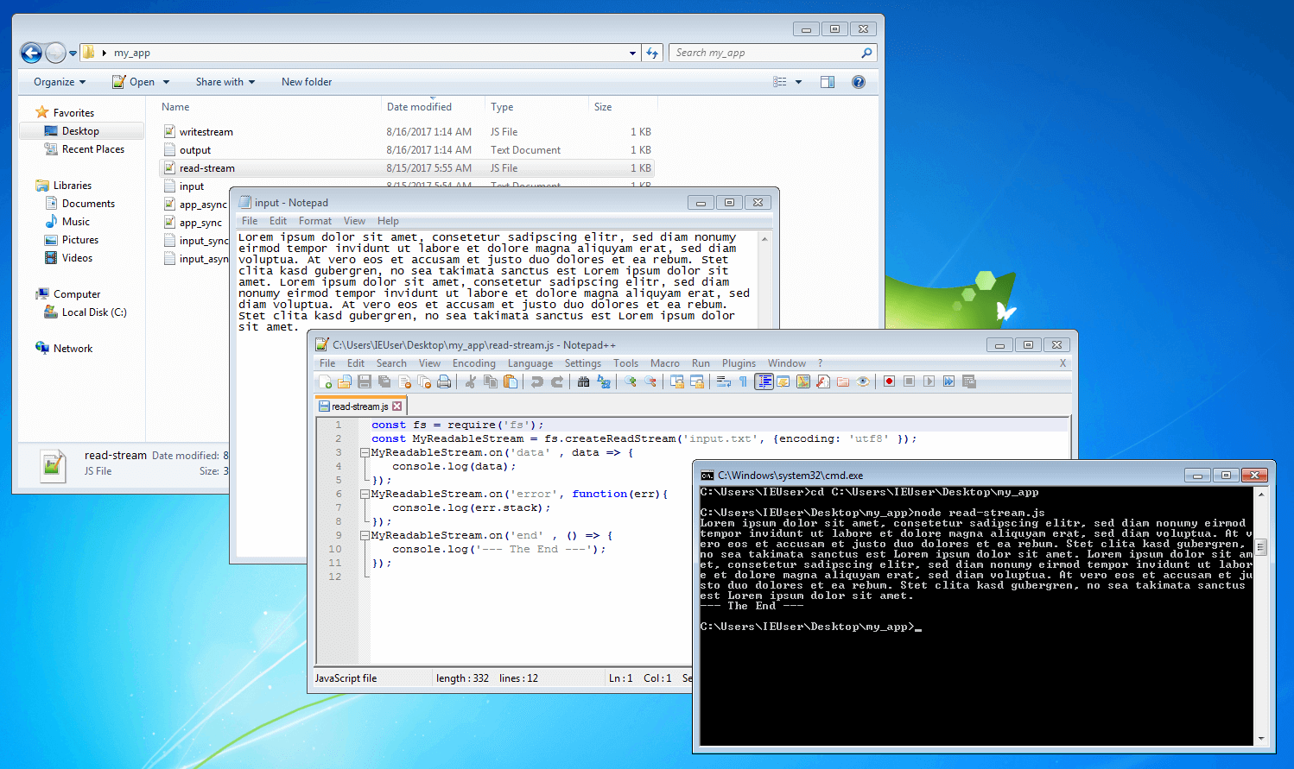Click the New folder button
Screen dimensions: 1294x769
tap(307, 82)
